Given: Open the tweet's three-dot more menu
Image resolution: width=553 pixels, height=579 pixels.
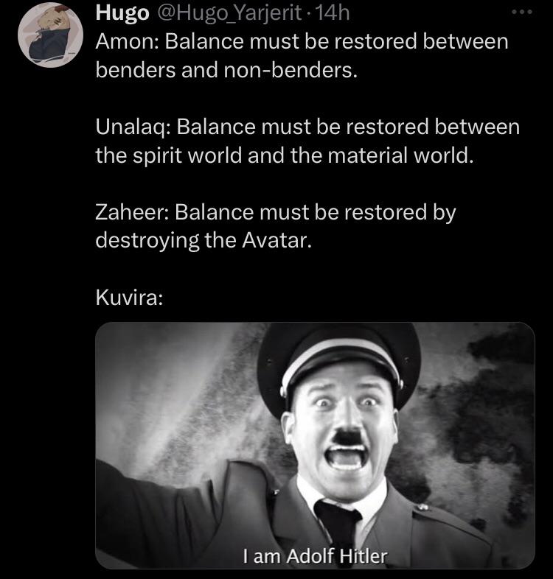Looking at the screenshot, I should tap(522, 13).
